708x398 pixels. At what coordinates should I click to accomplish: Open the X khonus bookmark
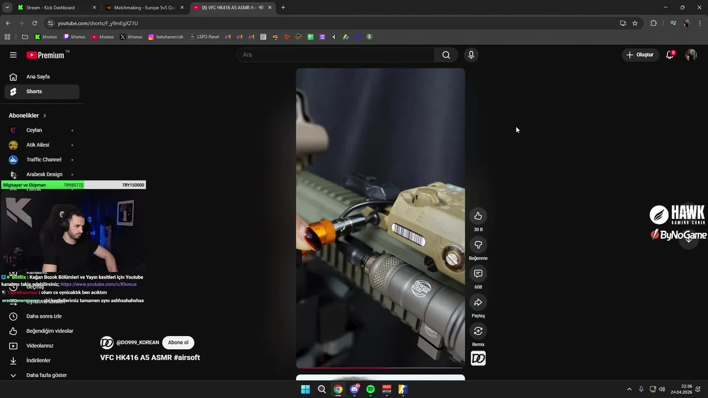point(131,37)
